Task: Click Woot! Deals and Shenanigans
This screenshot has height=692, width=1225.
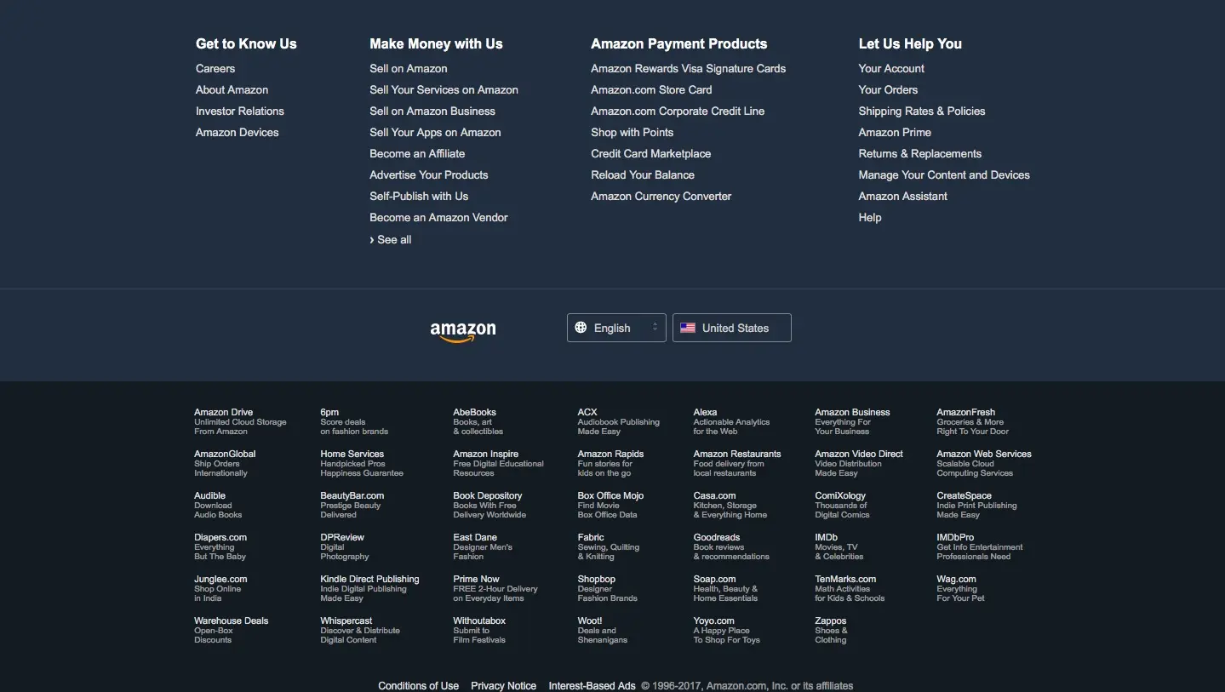Action: (x=603, y=630)
